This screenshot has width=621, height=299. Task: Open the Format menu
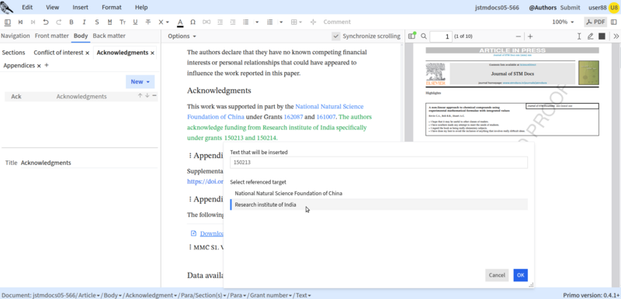[112, 8]
